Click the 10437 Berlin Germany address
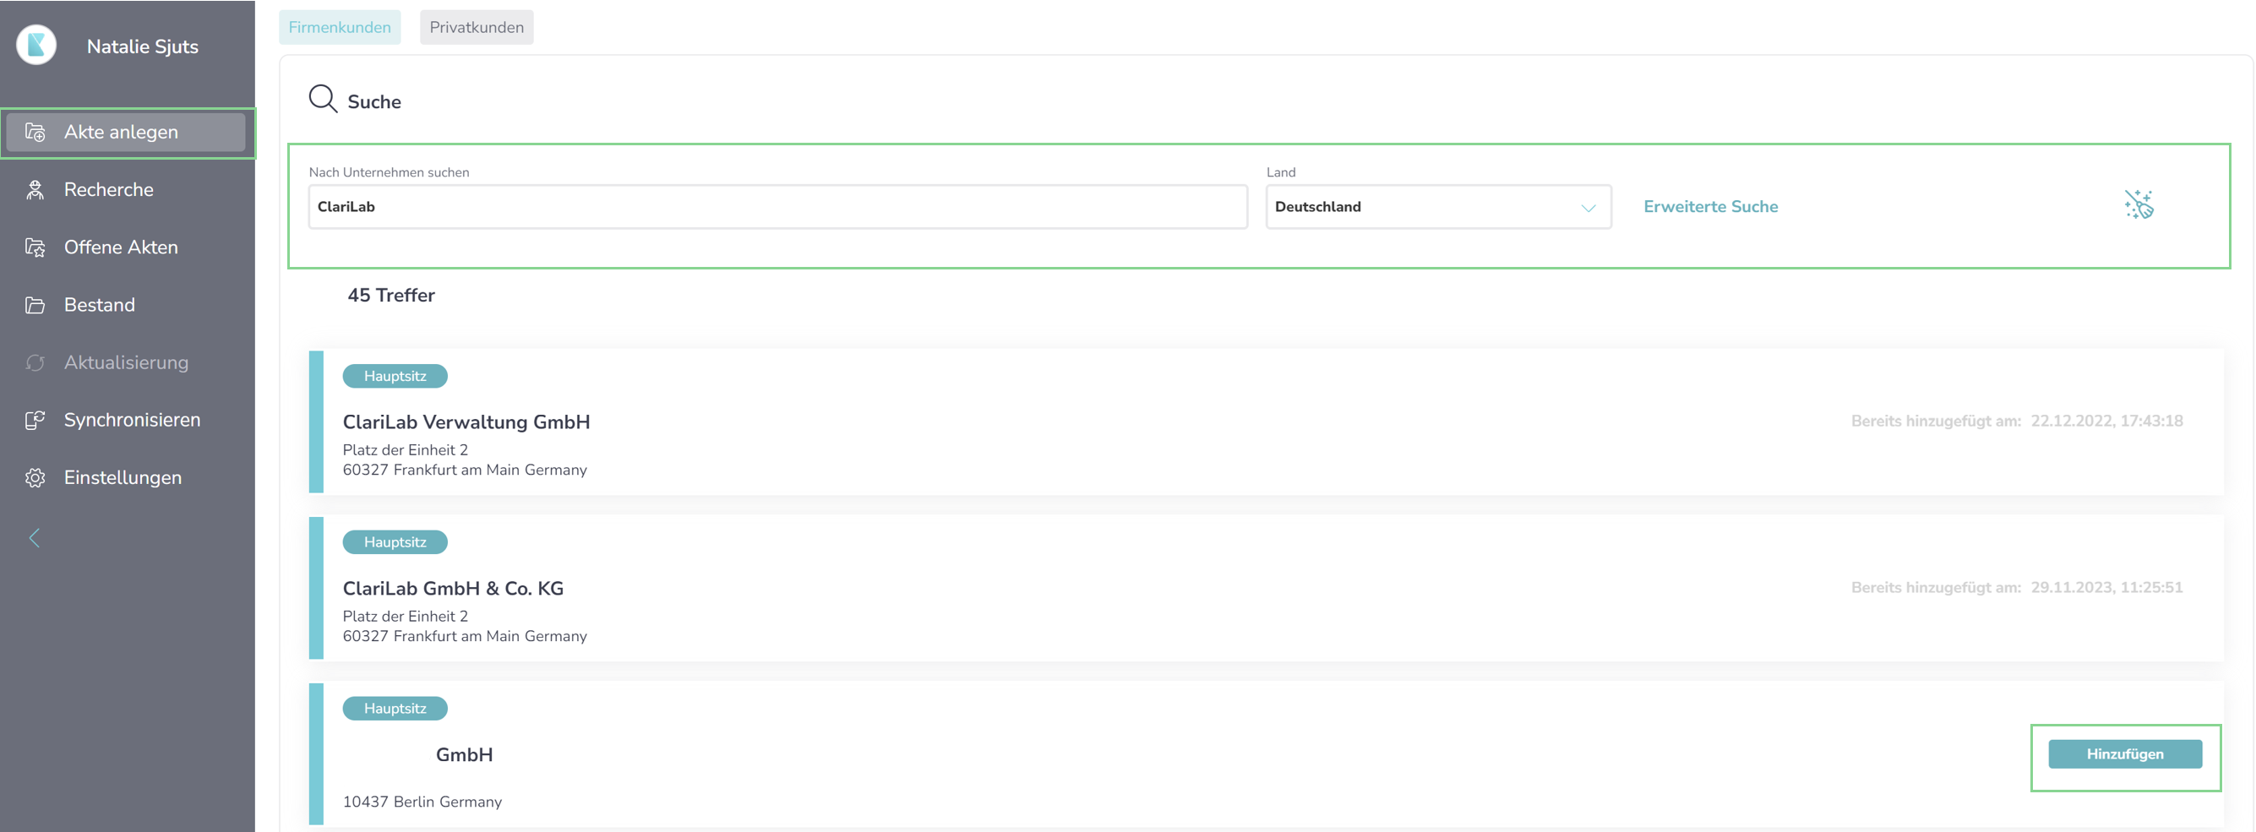Viewport: 2256px width, 832px height. tap(422, 802)
